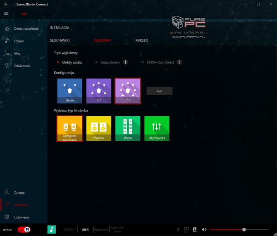The width and height of the screenshot is (277, 236).
Task: Click the volume slider handle
Action: coord(244,229)
